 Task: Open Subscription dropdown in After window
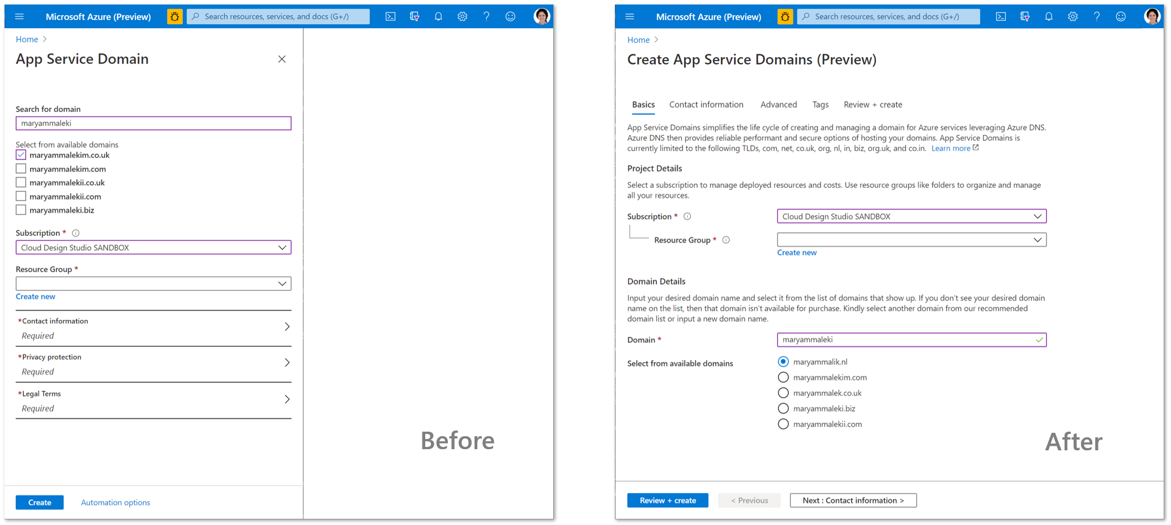coord(912,216)
